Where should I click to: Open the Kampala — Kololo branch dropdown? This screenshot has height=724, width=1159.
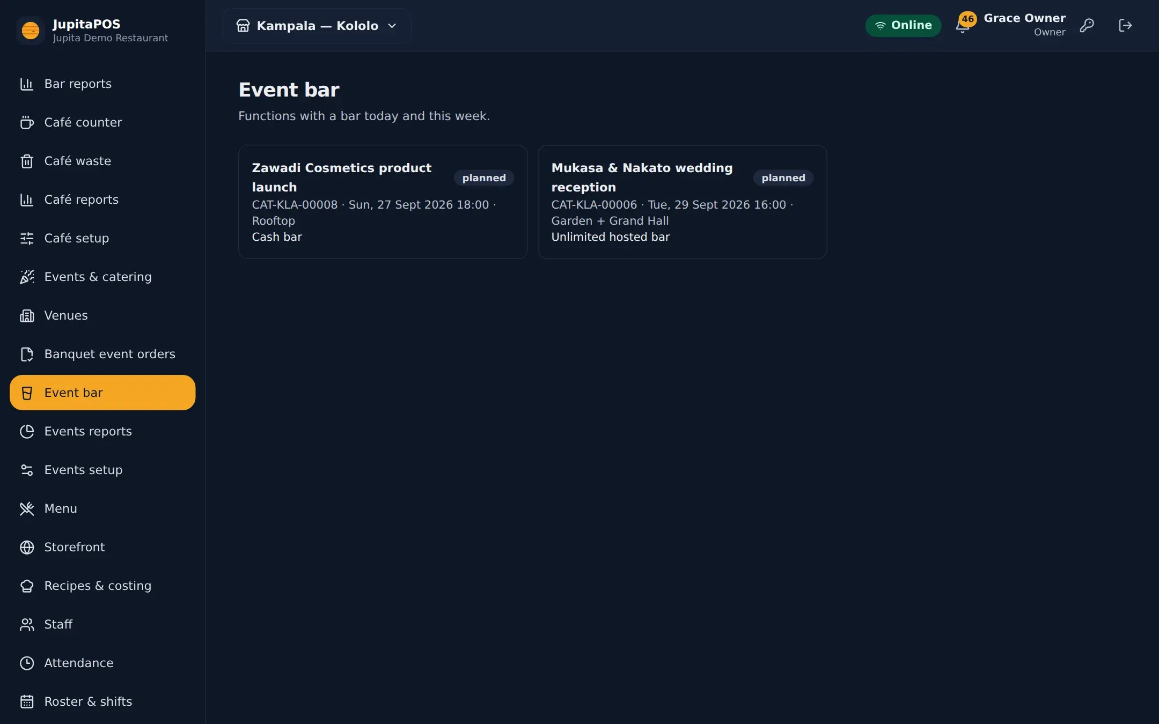[317, 26]
